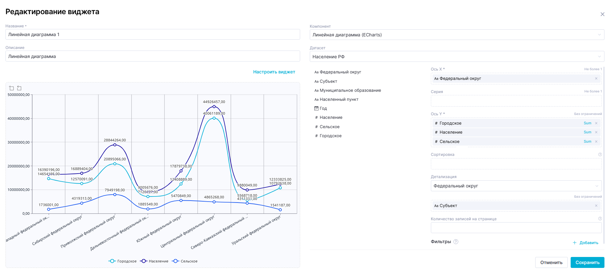The width and height of the screenshot is (608, 275).
Task: Remove Население from the Y axis
Action: 596,132
